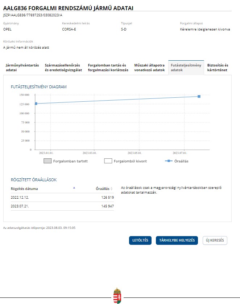Click the 126 519 odometer value
Screen dimensions: 240x304
[x=107, y=197]
